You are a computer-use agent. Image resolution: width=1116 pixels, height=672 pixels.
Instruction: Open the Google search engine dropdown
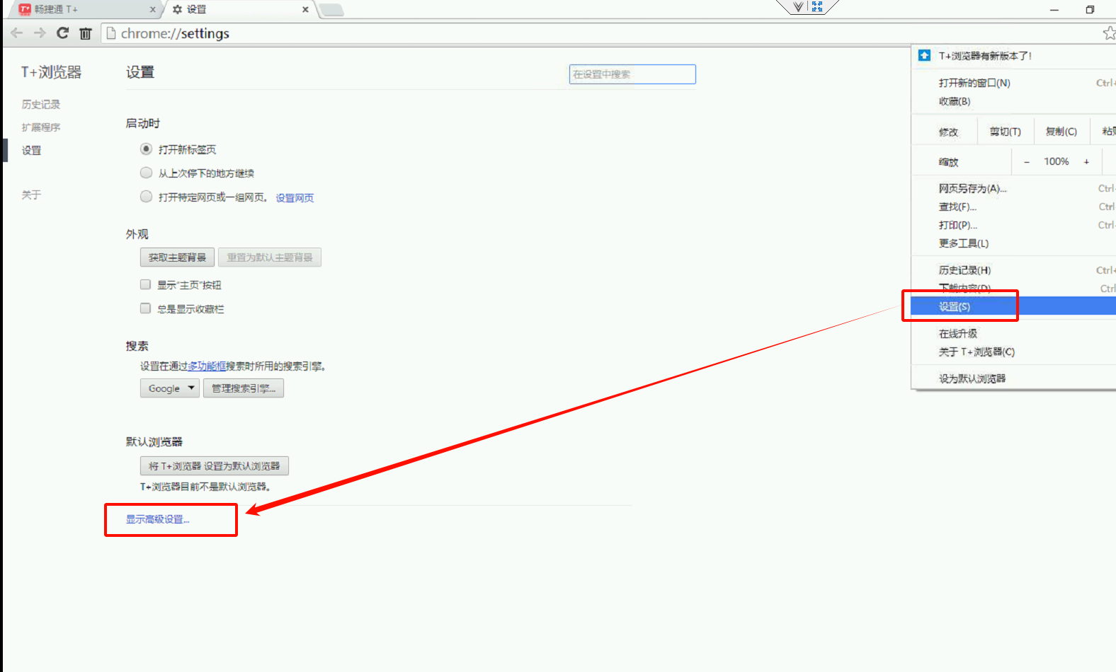(x=170, y=388)
